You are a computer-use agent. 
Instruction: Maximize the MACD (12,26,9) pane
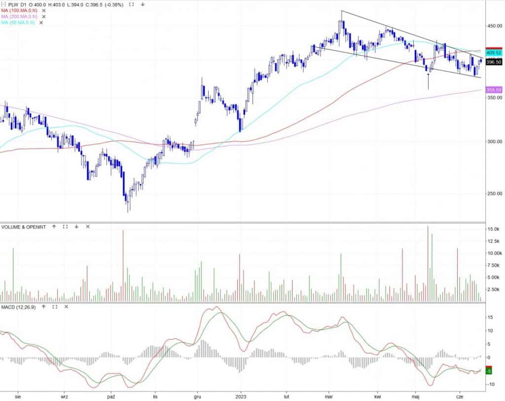[54, 306]
